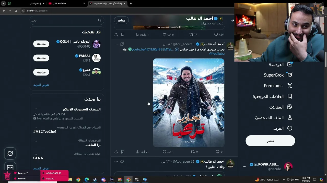
Task: Bookmark the تجارب تركيا post
Action: click(x=123, y=152)
